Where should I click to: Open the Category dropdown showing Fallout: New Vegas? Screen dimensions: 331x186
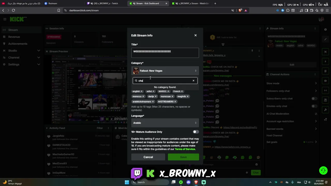tap(165, 71)
